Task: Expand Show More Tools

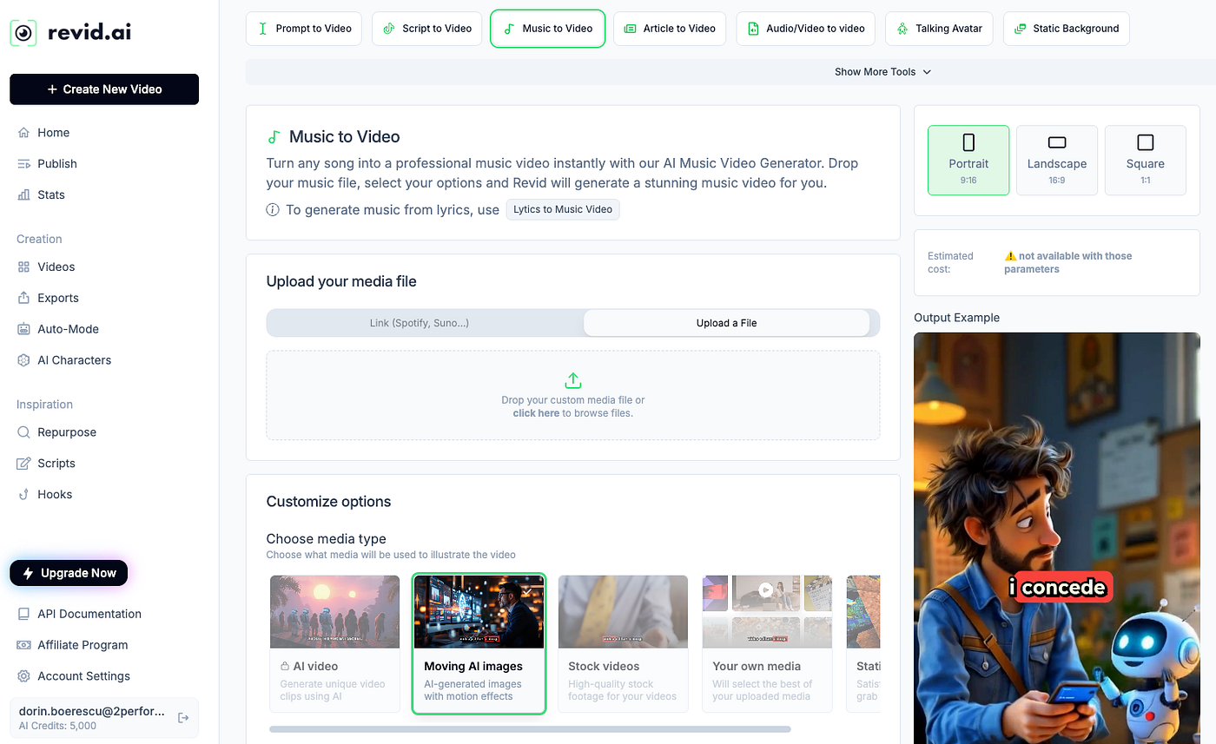Action: 882,72
